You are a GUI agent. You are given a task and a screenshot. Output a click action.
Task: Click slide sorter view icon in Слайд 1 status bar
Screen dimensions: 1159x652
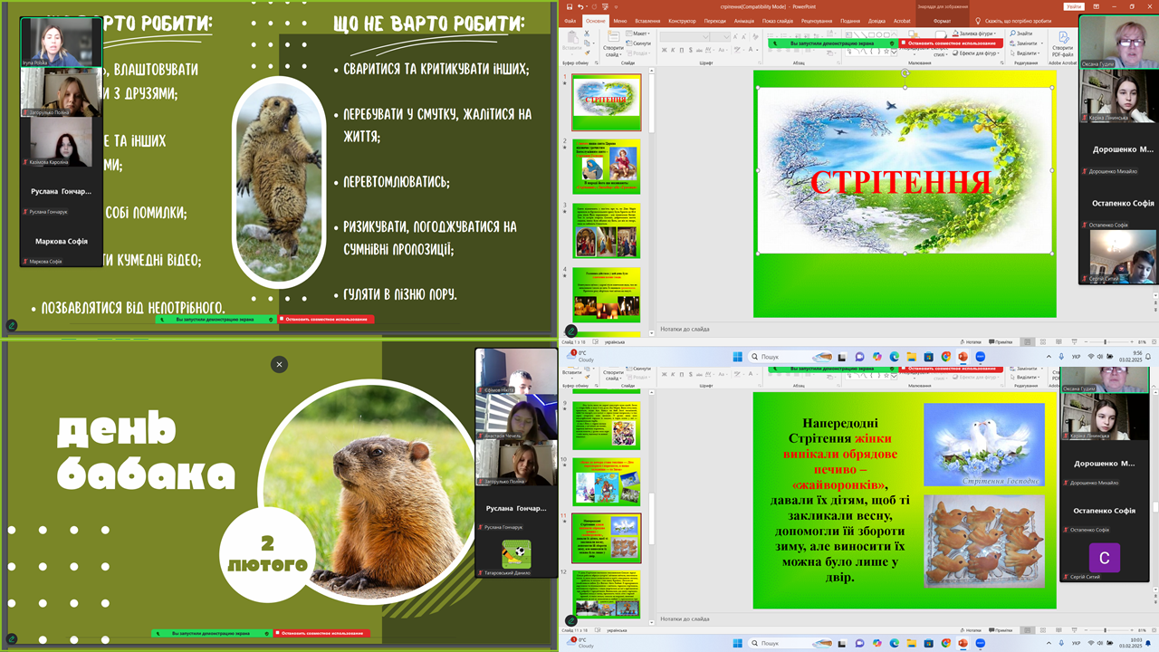[1043, 342]
